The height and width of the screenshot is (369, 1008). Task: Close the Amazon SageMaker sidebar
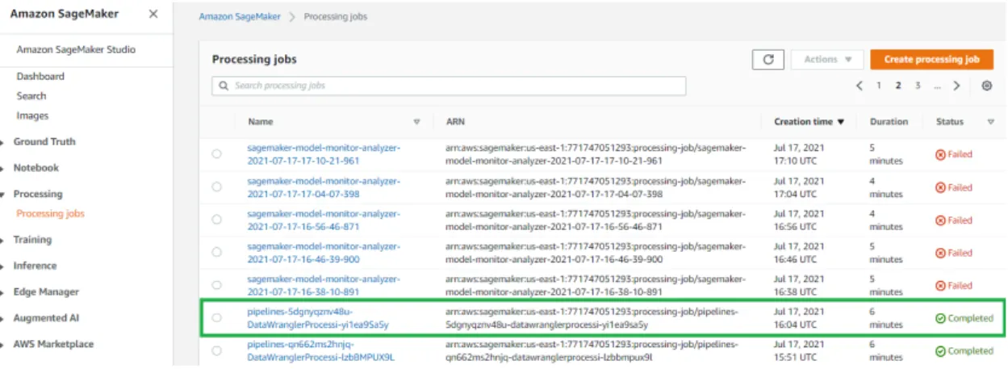[x=153, y=14]
